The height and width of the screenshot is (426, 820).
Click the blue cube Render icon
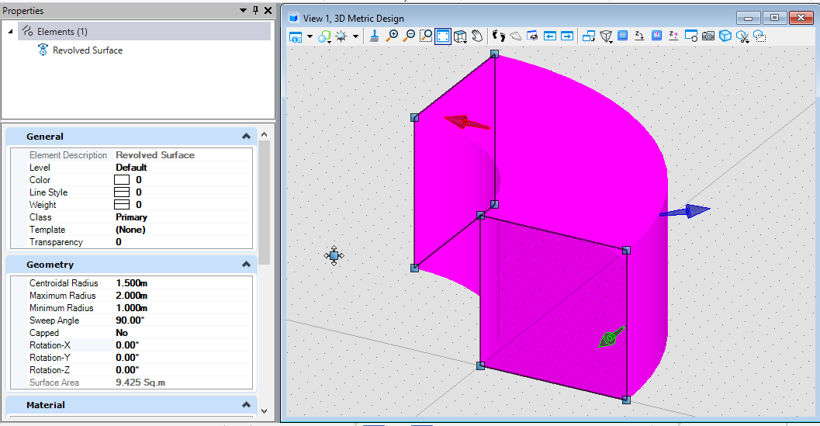click(x=725, y=36)
